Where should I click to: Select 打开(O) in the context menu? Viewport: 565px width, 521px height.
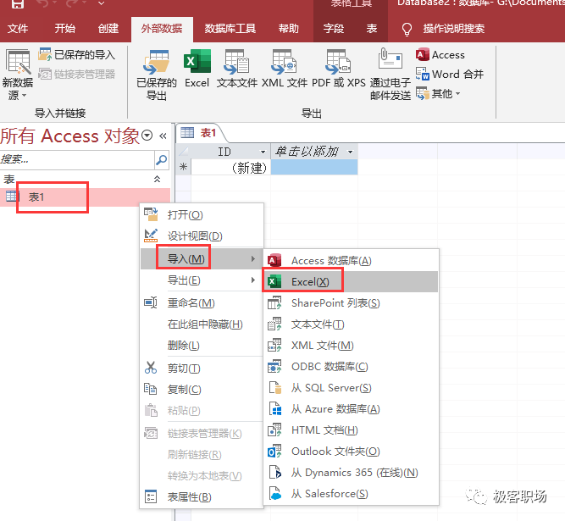tap(202, 215)
